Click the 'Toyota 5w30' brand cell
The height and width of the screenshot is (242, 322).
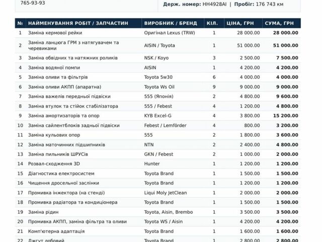tap(158, 77)
